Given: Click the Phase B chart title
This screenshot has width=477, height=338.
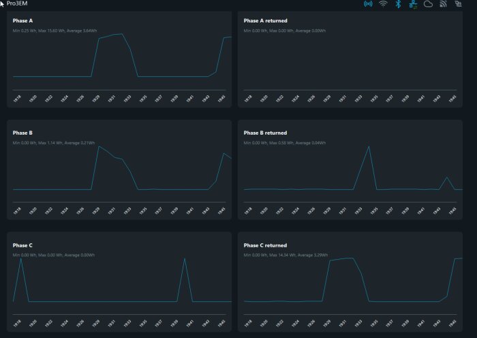Looking at the screenshot, I should pyautogui.click(x=22, y=133).
